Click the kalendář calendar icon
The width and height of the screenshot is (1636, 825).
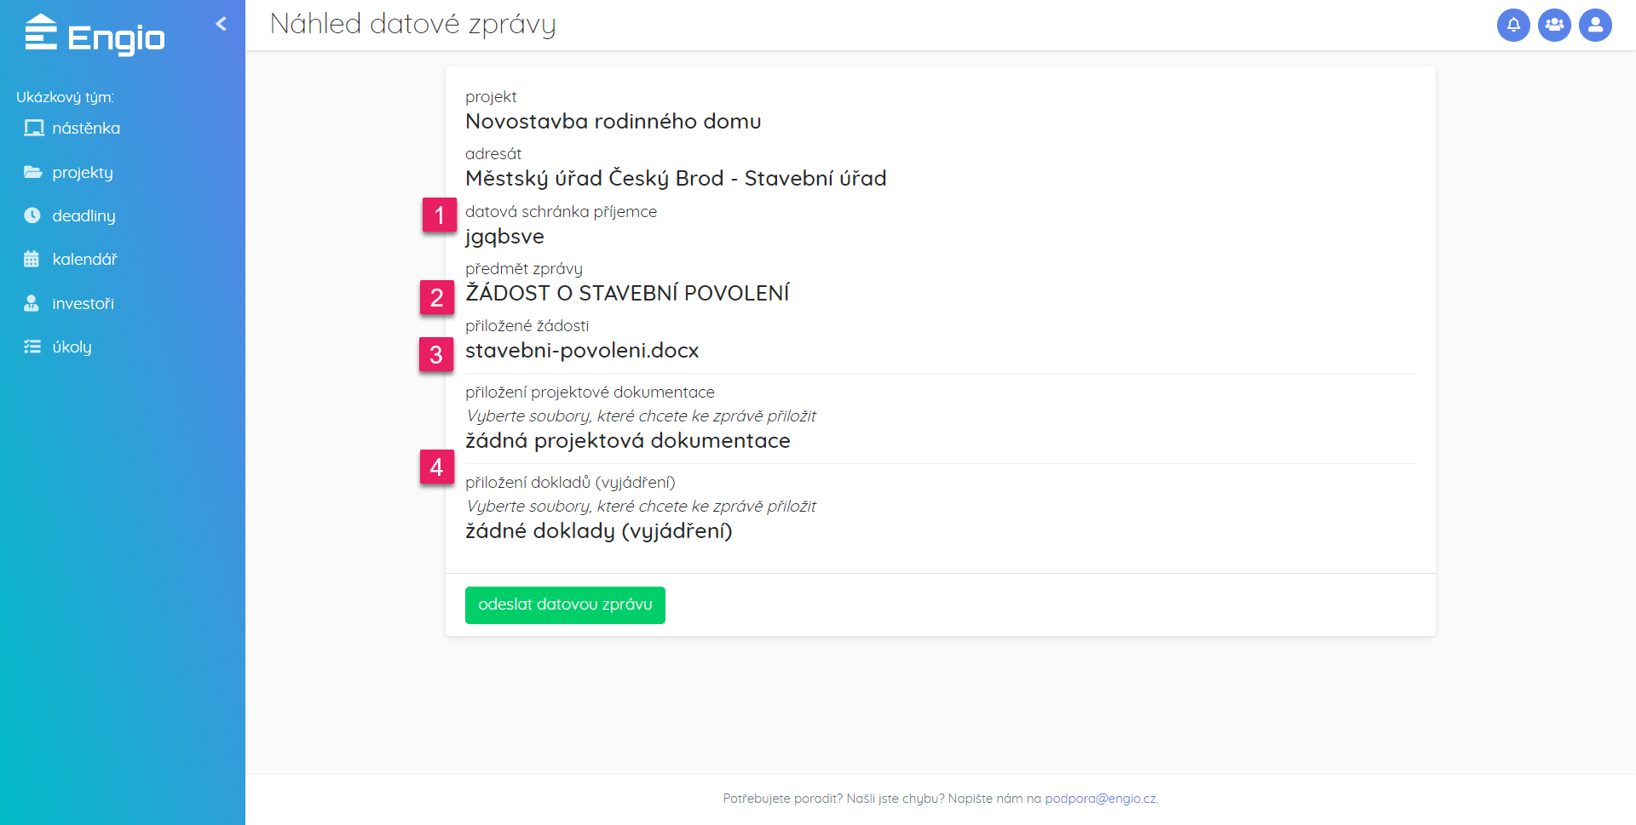pos(32,259)
